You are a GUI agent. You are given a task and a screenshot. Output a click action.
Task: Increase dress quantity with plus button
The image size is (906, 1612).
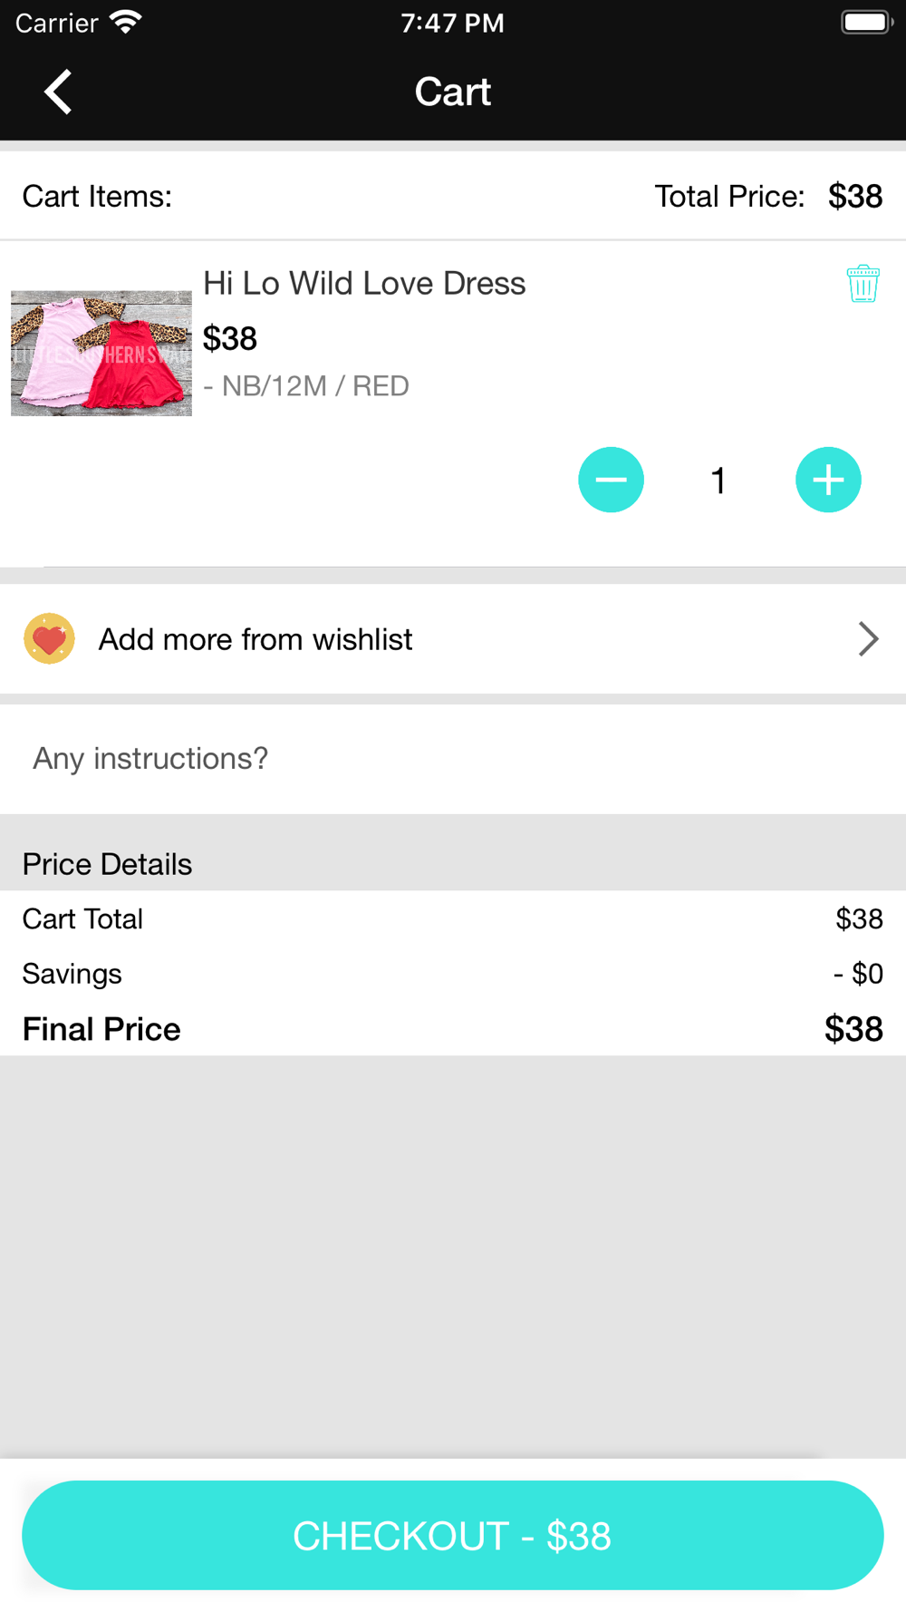828,480
